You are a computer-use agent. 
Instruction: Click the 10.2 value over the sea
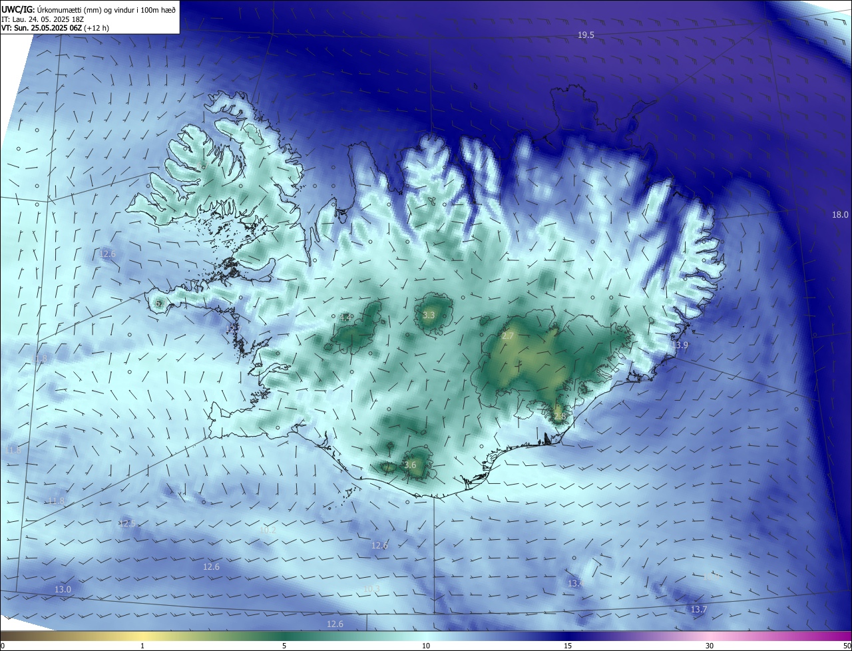(268, 531)
